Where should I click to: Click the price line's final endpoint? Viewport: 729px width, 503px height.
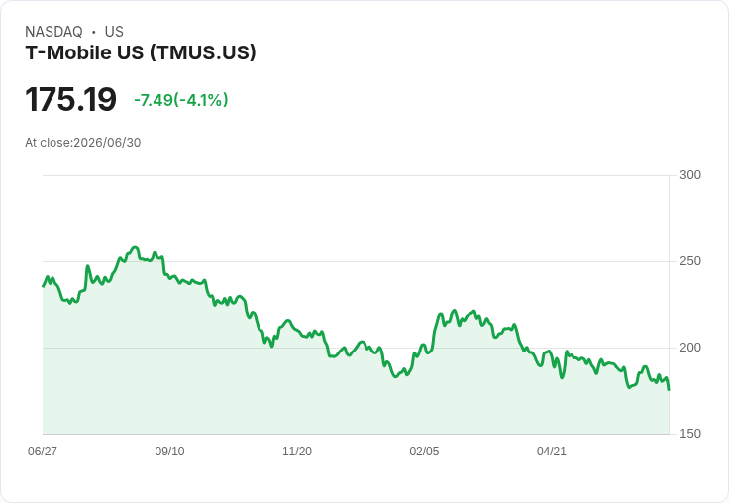(x=669, y=389)
